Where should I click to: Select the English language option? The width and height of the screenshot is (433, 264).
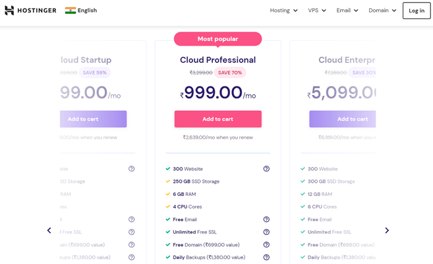coord(87,11)
